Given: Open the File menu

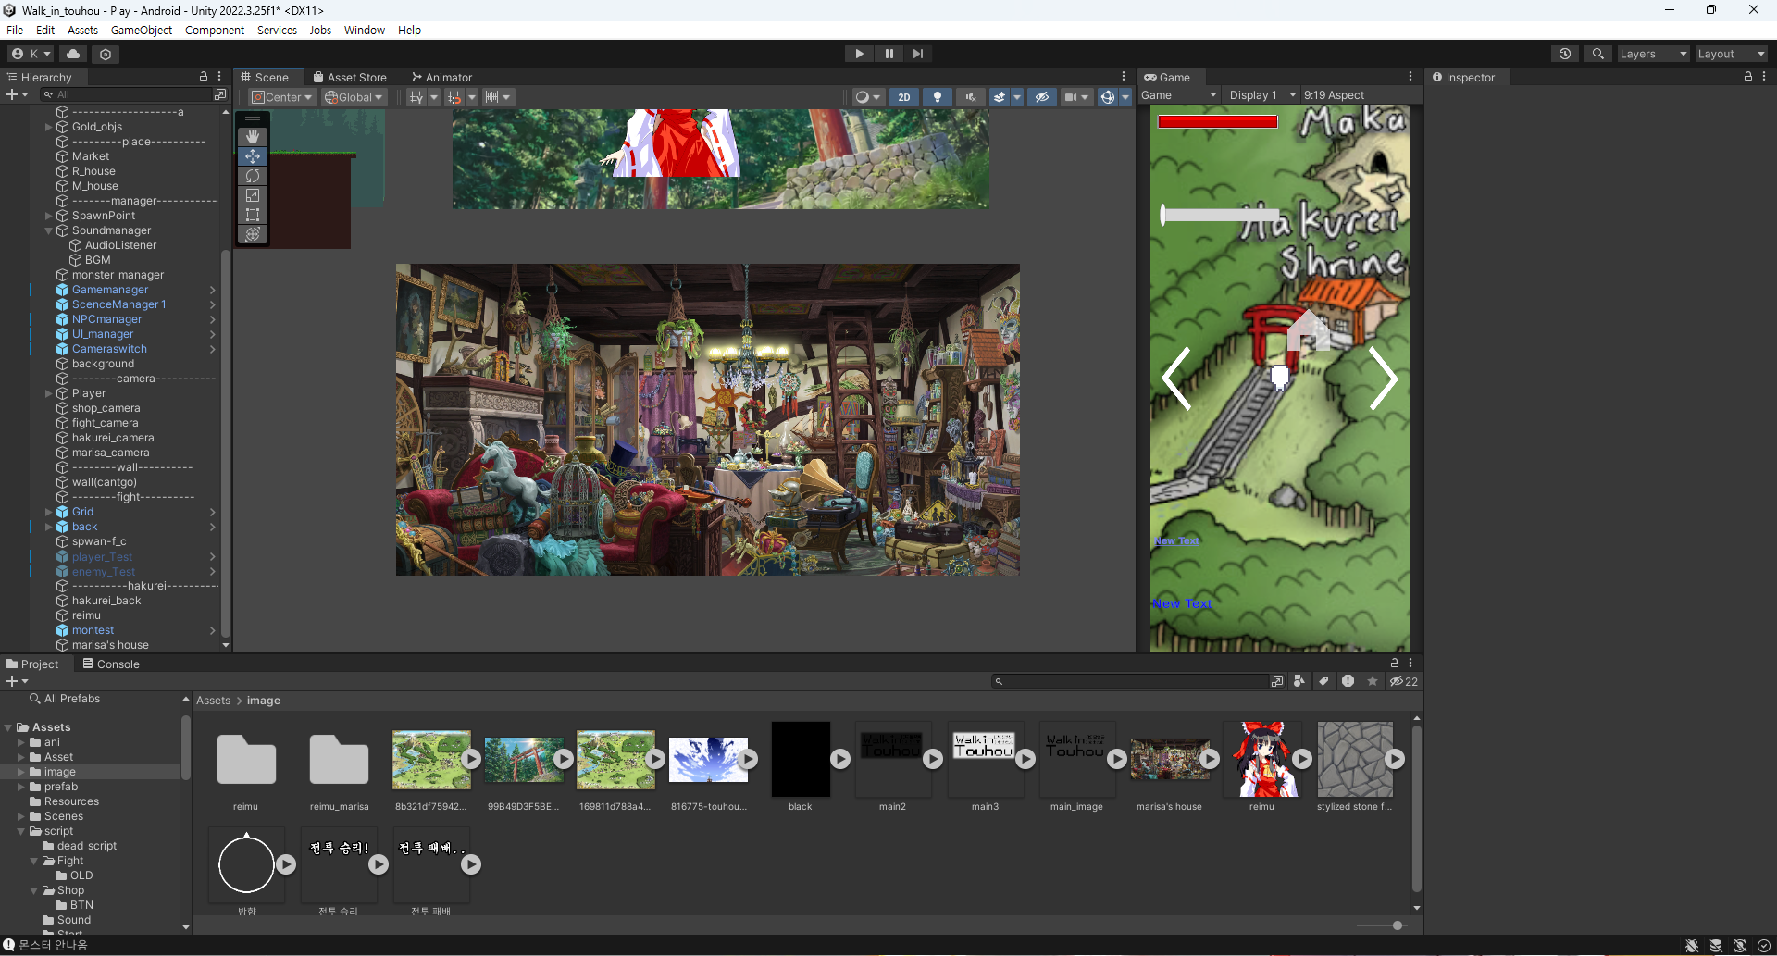Looking at the screenshot, I should coord(15,31).
